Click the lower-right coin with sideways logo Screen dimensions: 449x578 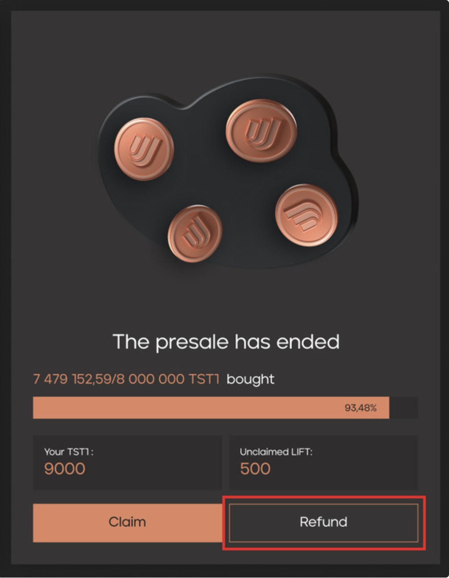[306, 215]
